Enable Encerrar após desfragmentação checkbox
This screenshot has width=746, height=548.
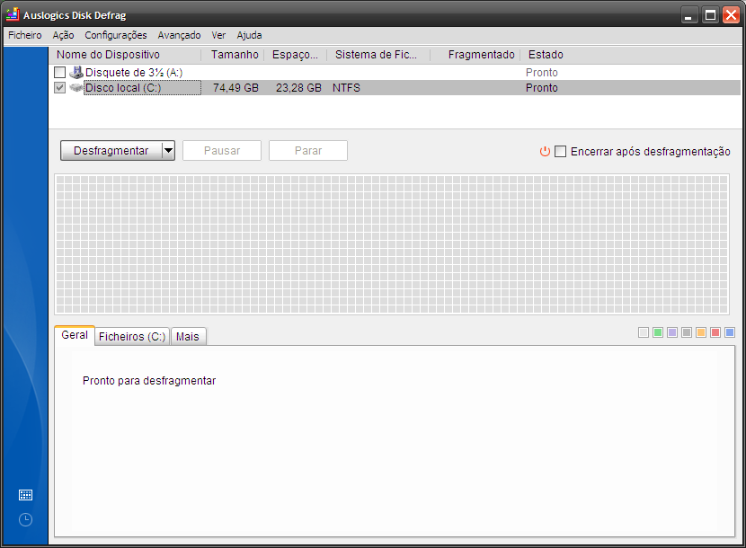click(x=561, y=151)
